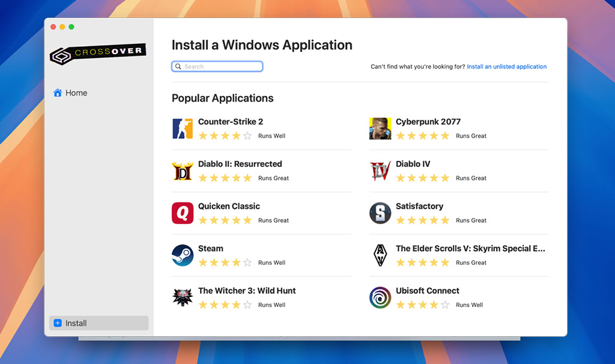Close the CrossOver window
Image resolution: width=615 pixels, height=364 pixels.
pos(53,26)
